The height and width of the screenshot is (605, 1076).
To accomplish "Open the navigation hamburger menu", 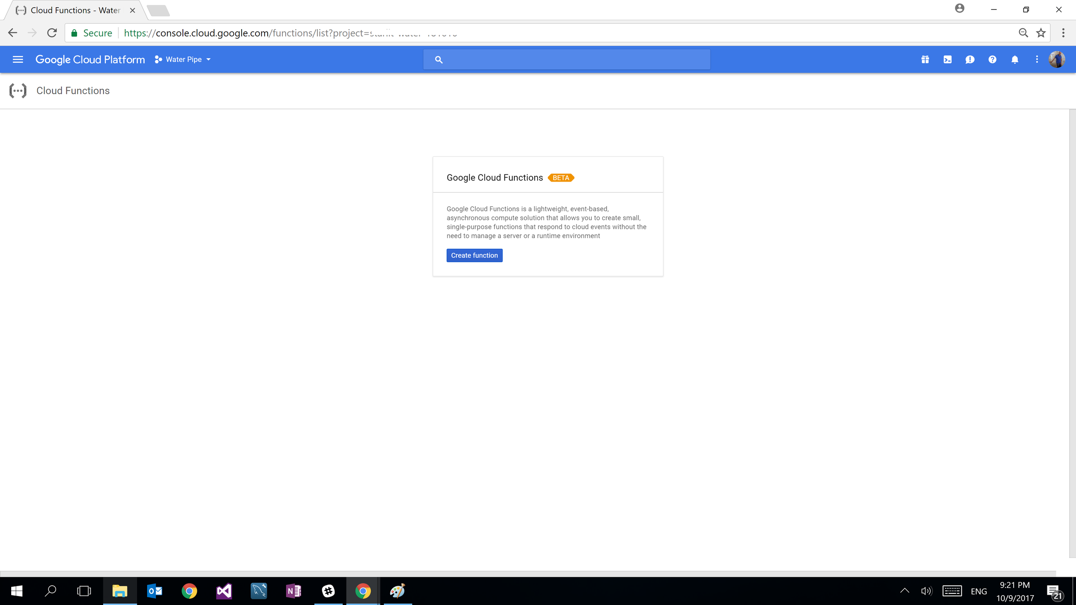I will click(x=18, y=60).
